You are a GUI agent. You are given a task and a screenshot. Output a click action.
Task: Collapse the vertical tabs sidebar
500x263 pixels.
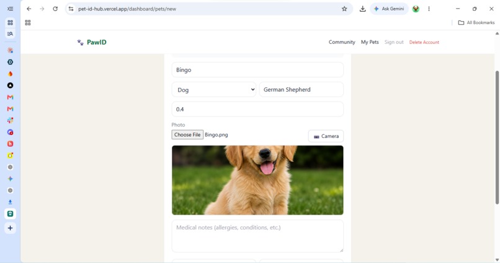10,9
